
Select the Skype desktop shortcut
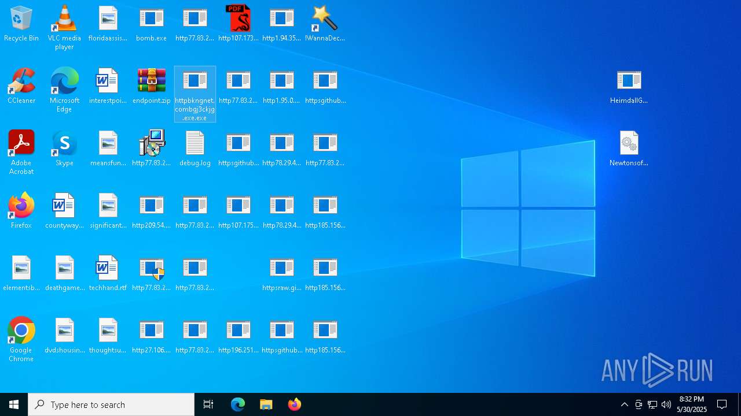click(64, 149)
